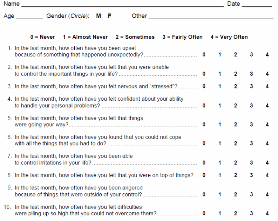Choose 0 for question 5 going your way
The width and height of the screenshot is (278, 221).
(204, 125)
